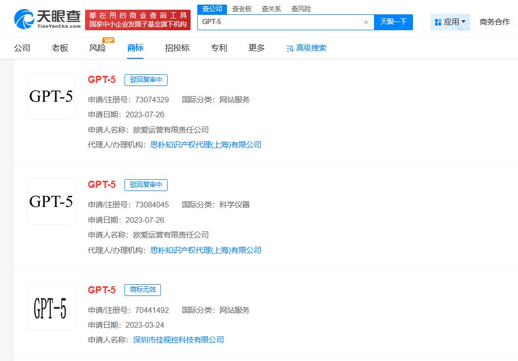Open agent link 思朴知识产权代理 for trademark 73084045
Screen dimensions: 518x361
206,250
